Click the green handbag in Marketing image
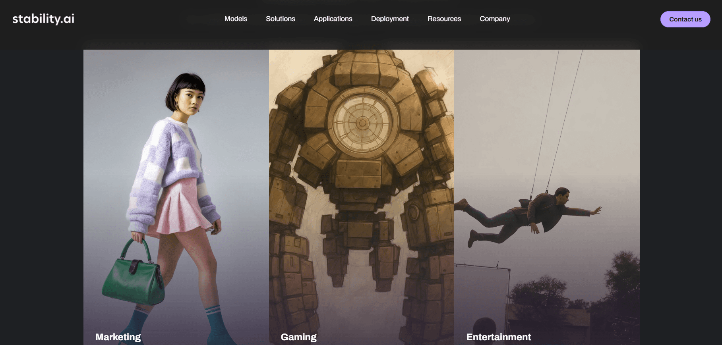This screenshot has width=722, height=345. [133, 278]
